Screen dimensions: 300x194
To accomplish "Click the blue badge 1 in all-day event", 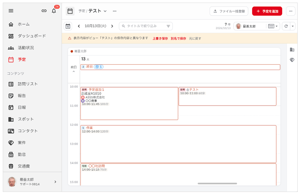I will 99,67.
